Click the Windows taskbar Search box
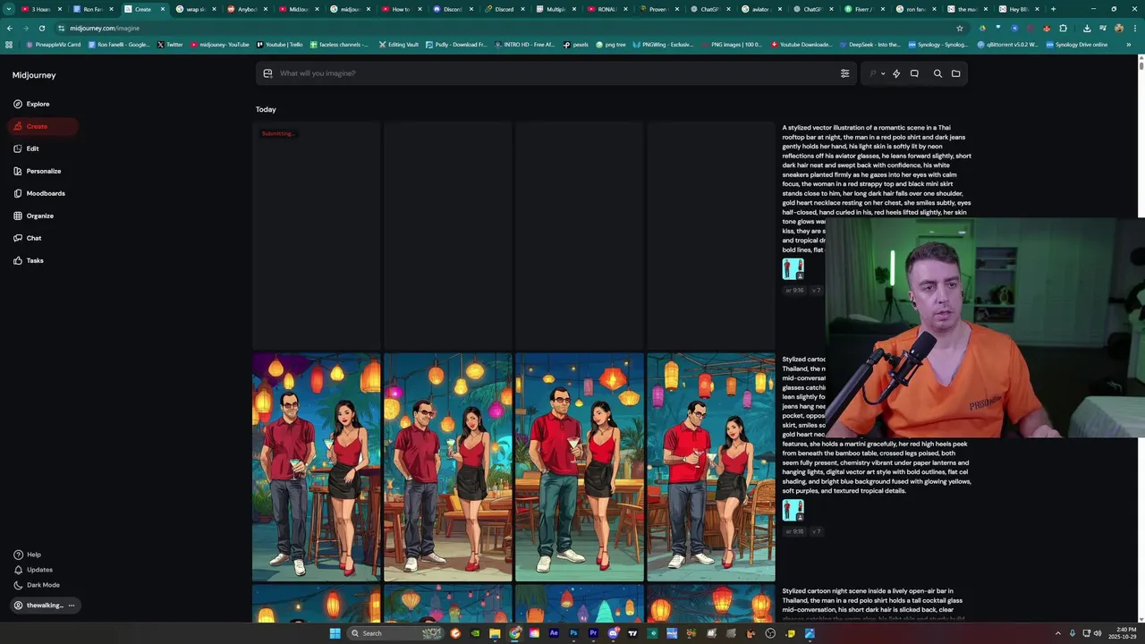The image size is (1145, 644). click(394, 633)
